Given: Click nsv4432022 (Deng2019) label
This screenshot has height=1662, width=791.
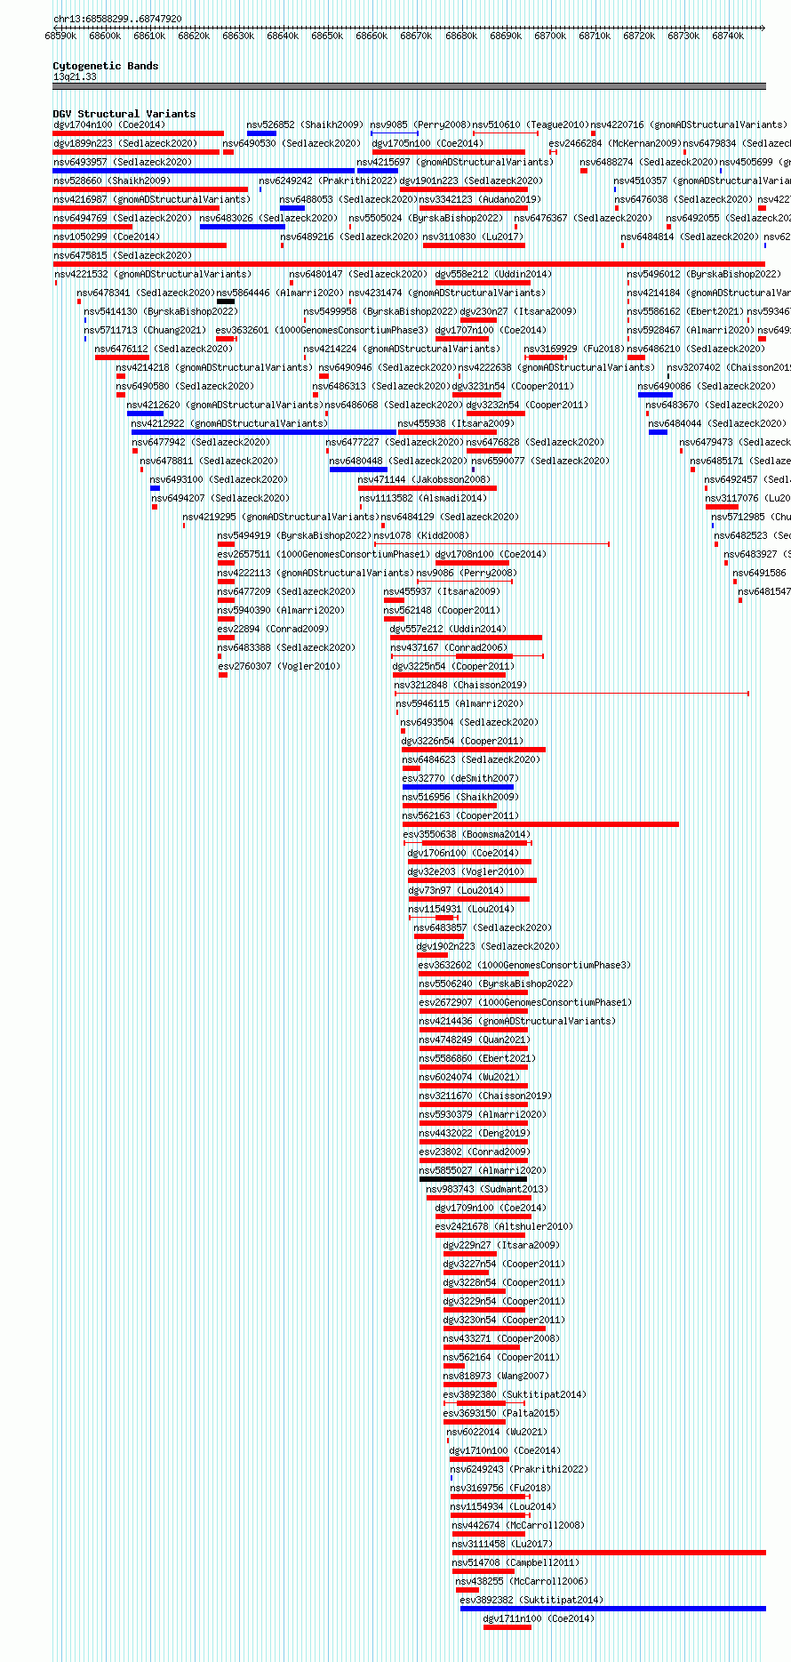Looking at the screenshot, I should click(x=475, y=1133).
